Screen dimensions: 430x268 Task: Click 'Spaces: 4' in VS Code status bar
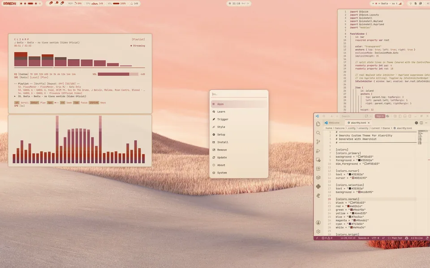[363, 238]
